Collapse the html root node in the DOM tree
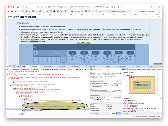 pos(8,74)
